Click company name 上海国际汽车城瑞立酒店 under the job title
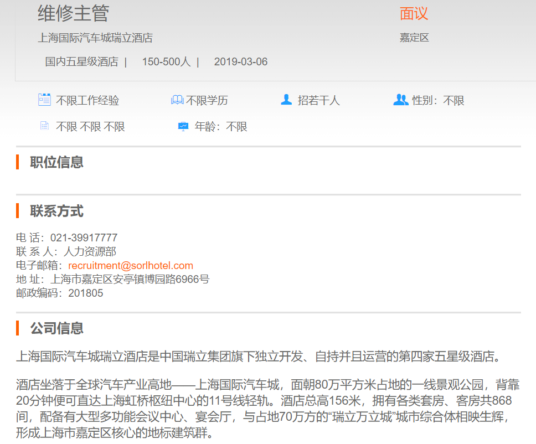Screen dimensions: 536x444 coord(95,38)
